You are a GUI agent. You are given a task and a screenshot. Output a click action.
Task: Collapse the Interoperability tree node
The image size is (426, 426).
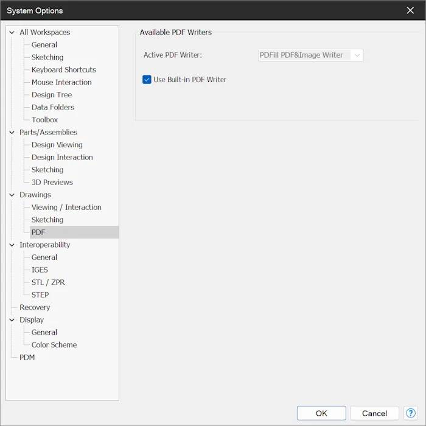pyautogui.click(x=12, y=245)
